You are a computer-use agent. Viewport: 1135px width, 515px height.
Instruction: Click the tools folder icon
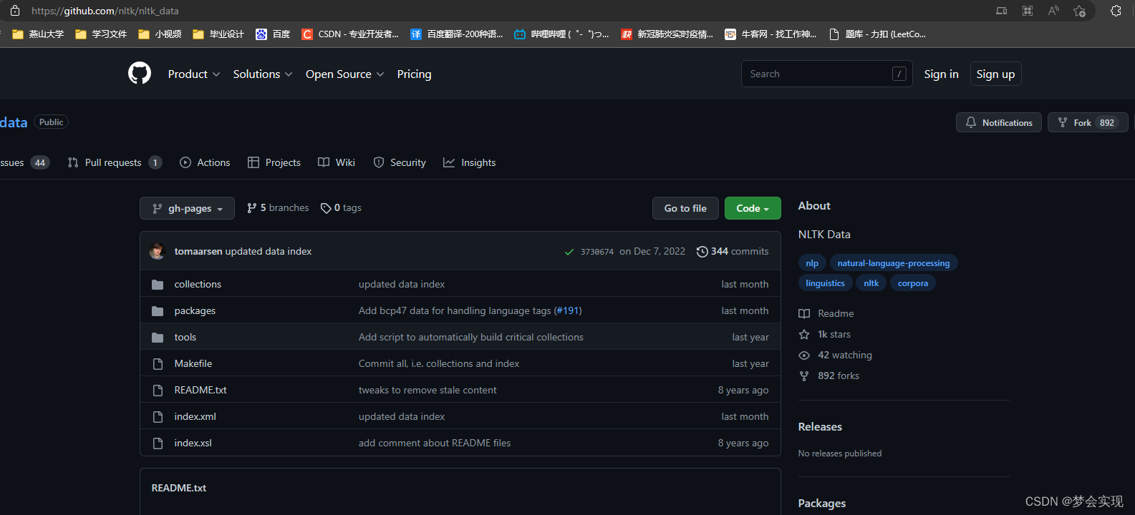tap(158, 338)
